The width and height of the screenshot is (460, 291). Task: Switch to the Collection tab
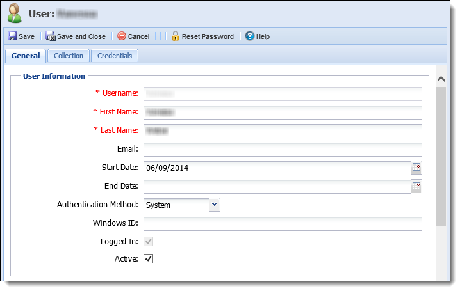pos(69,56)
